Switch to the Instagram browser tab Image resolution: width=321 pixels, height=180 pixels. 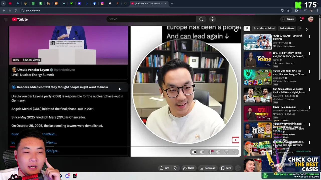coord(102,3)
